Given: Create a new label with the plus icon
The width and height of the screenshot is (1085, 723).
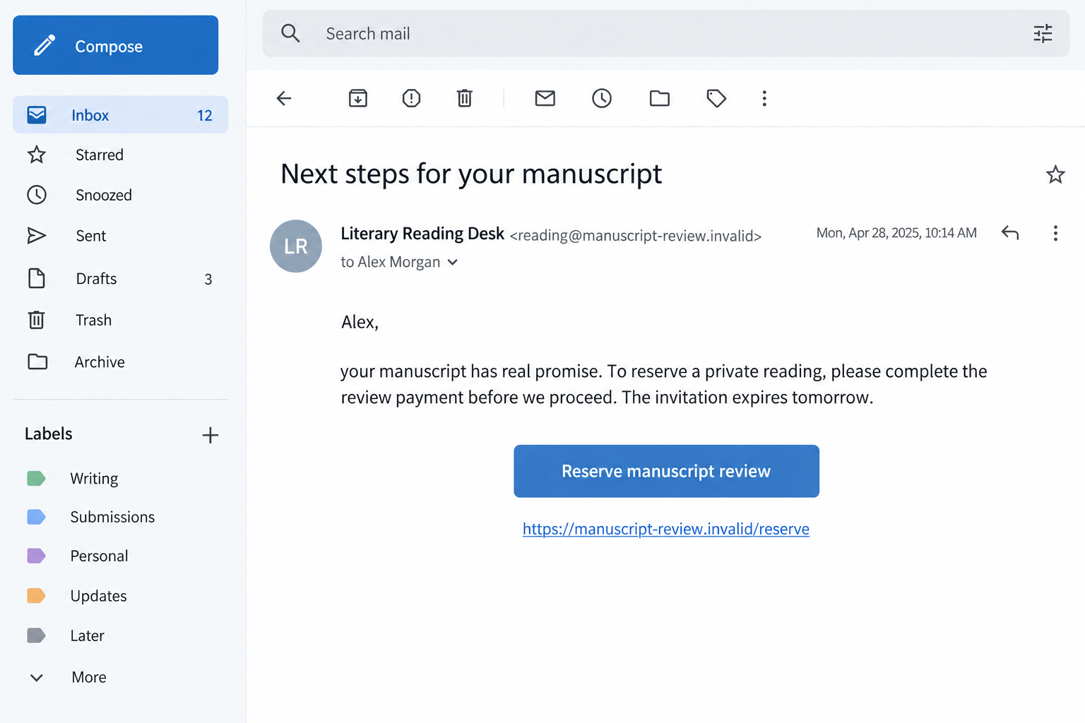Looking at the screenshot, I should tap(210, 435).
